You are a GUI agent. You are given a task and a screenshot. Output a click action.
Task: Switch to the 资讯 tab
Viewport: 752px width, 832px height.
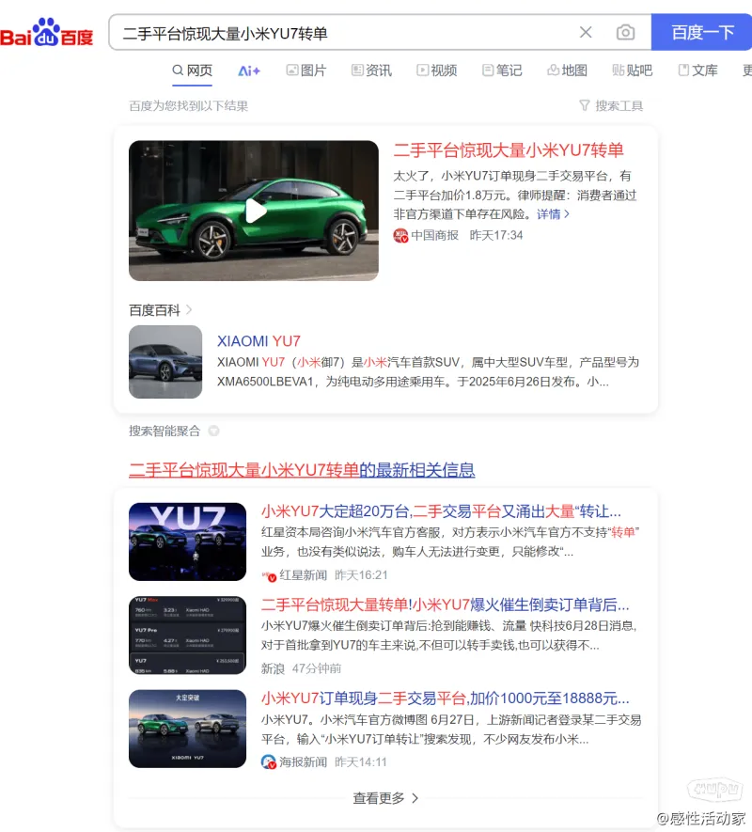point(371,71)
